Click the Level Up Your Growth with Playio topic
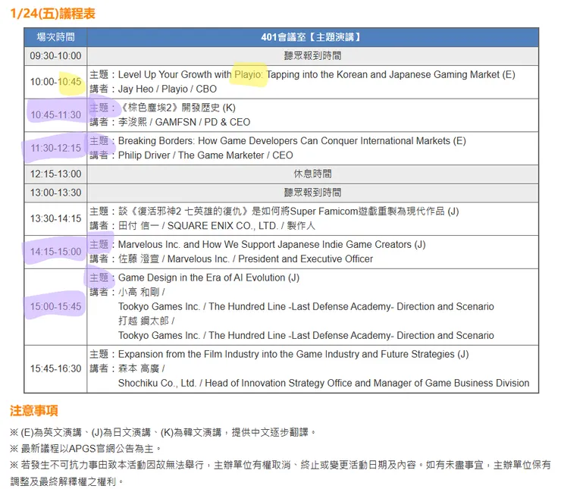 pos(302,74)
